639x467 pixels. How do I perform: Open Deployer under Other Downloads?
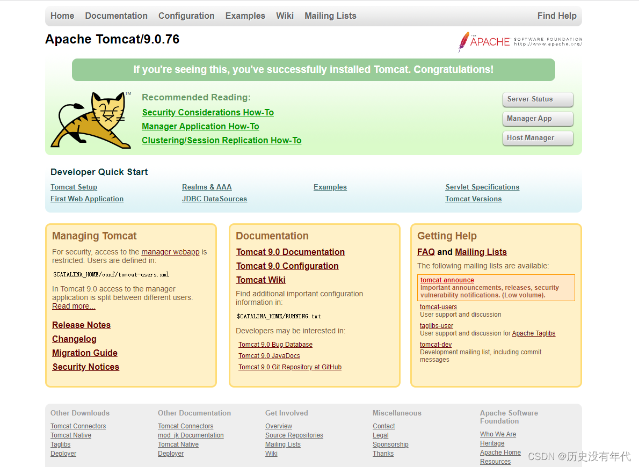tap(63, 454)
